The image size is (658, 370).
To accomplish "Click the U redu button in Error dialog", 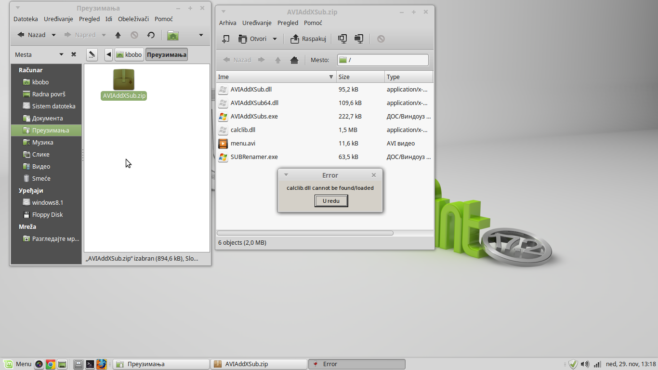I will tap(331, 201).
